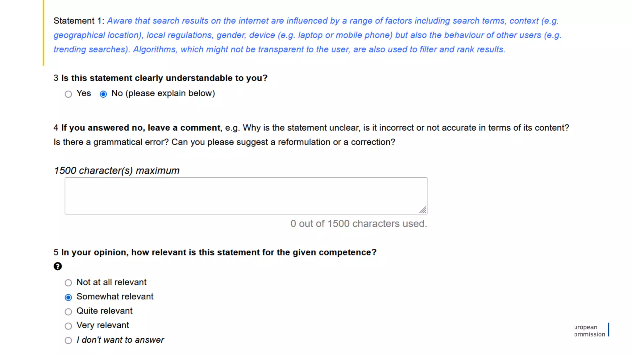This screenshot has height=355, width=632.
Task: Click question 3 heading about understandability
Action: 160,78
